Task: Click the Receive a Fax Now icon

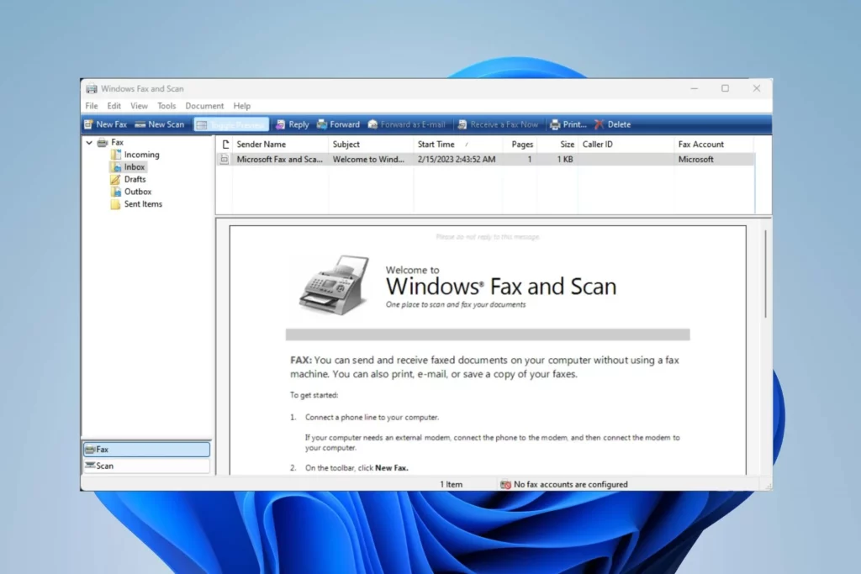Action: pos(499,124)
